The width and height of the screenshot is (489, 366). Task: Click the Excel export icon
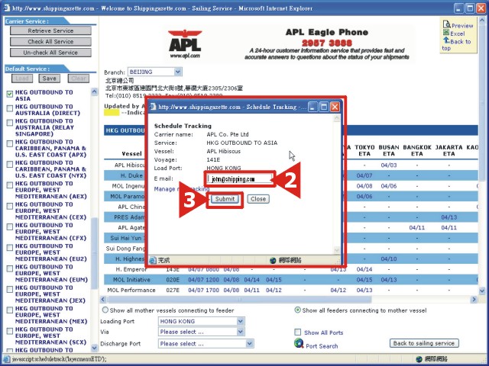click(446, 33)
